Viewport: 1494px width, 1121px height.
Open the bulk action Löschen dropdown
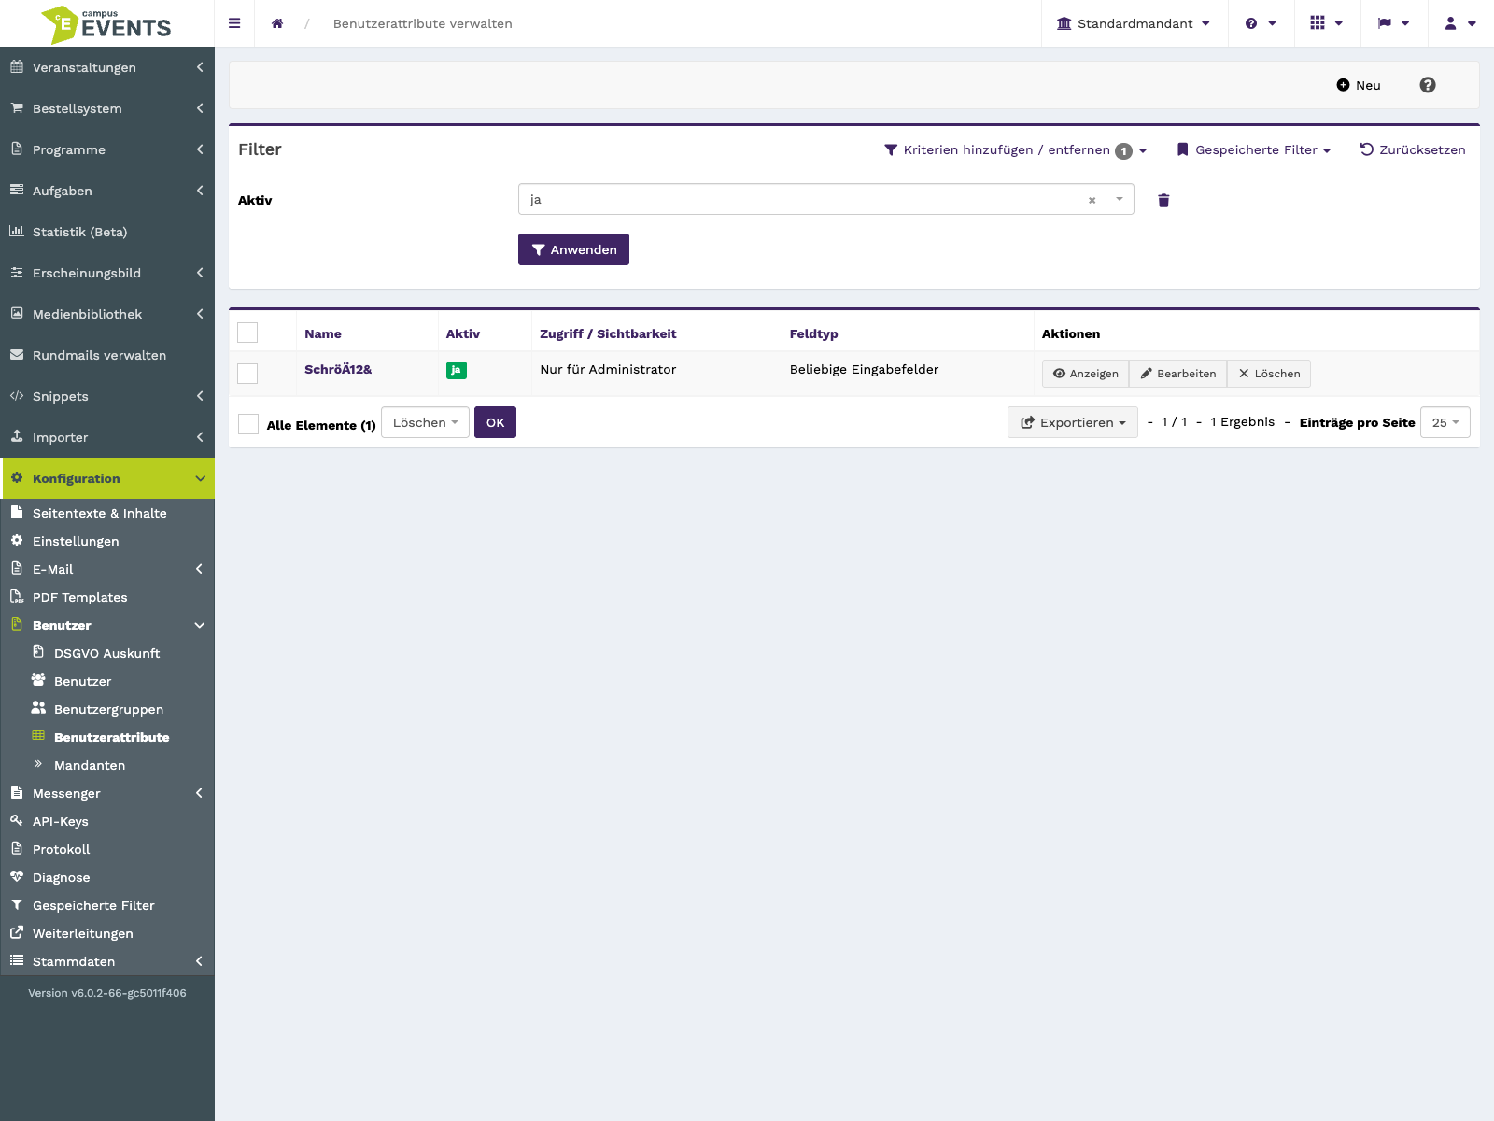pyautogui.click(x=425, y=422)
